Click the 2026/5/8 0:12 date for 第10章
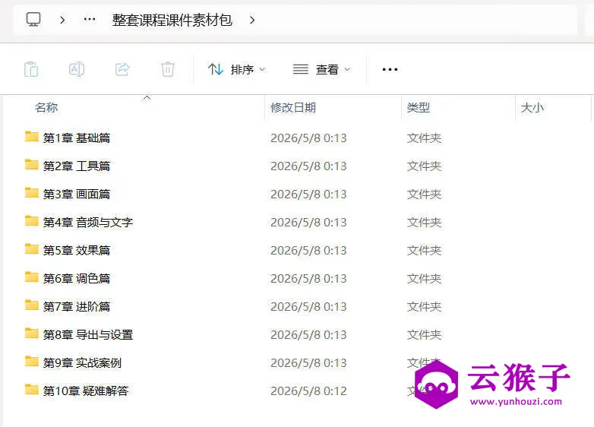The image size is (594, 427). pos(308,391)
